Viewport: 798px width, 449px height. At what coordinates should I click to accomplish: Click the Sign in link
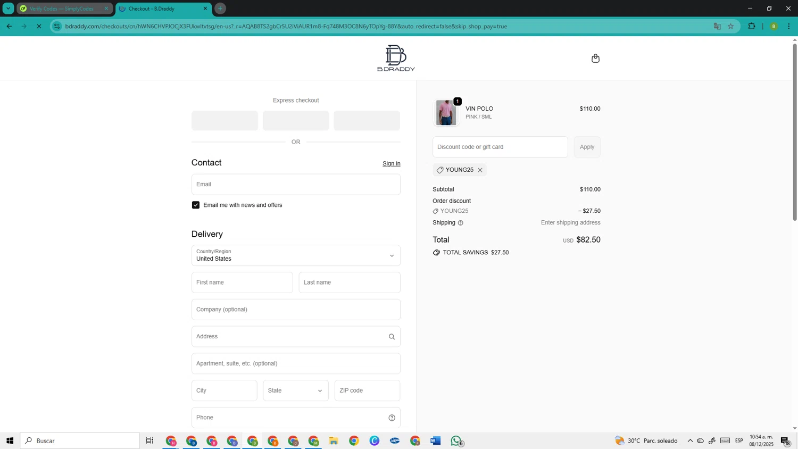click(x=392, y=163)
